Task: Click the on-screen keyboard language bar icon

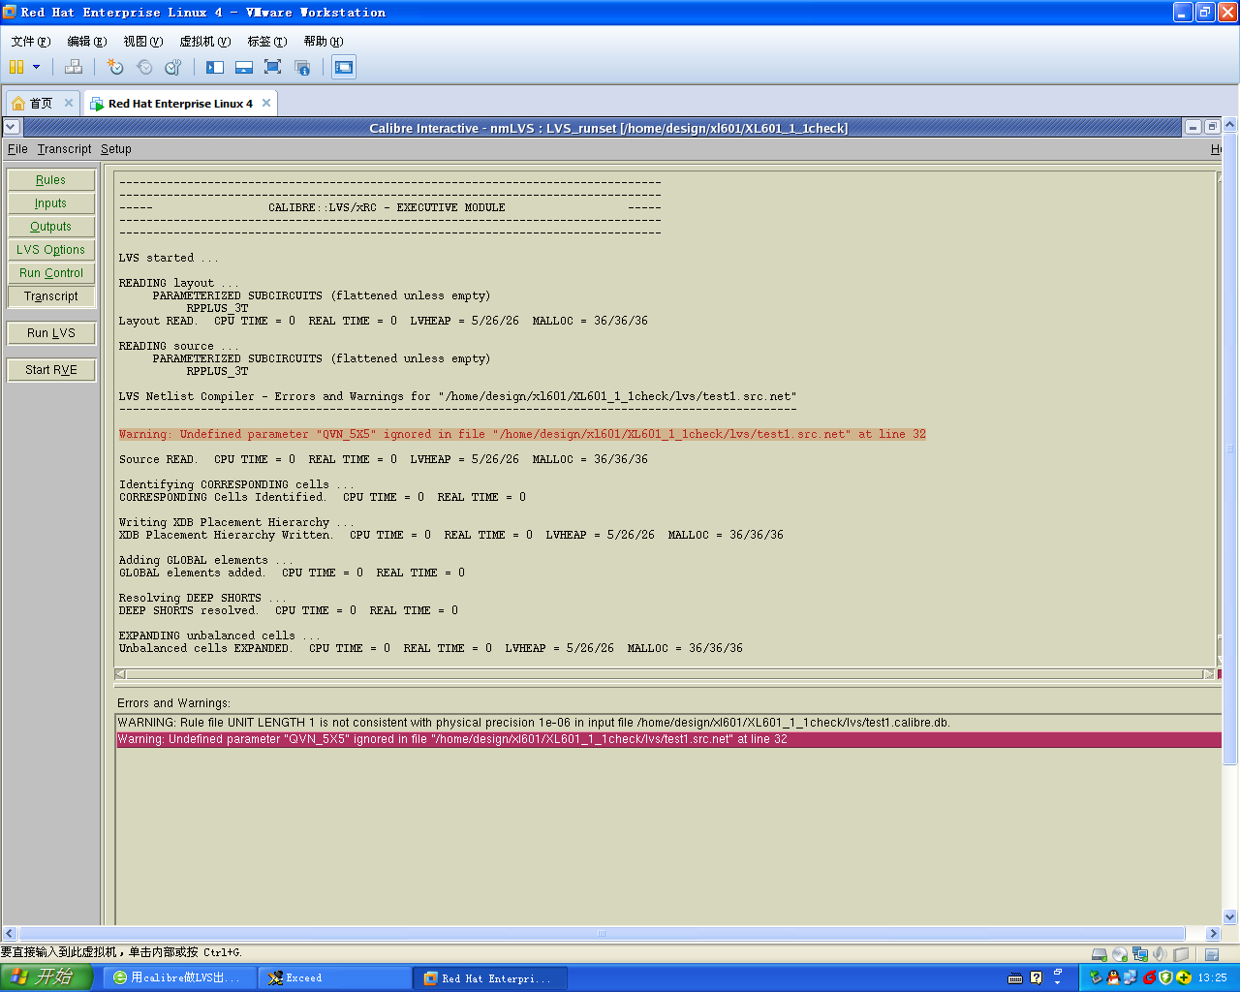Action: pos(1015,978)
